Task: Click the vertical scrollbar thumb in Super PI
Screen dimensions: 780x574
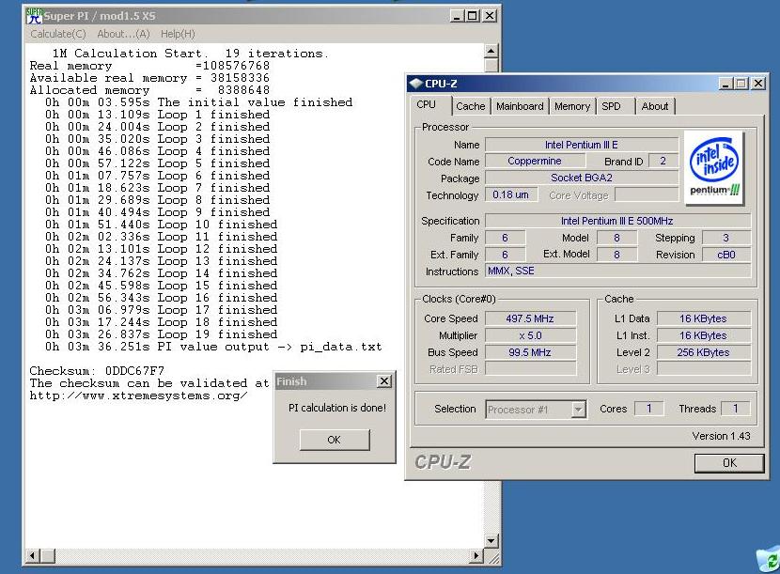Action: (x=491, y=65)
